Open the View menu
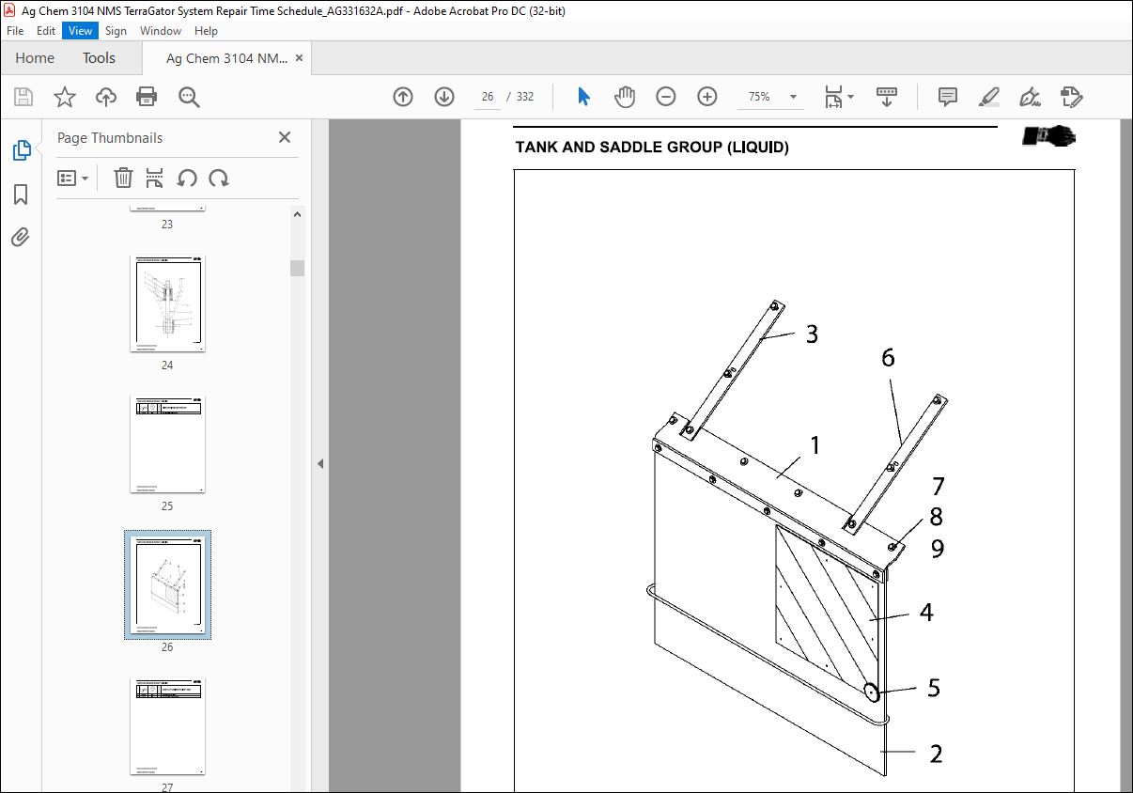This screenshot has width=1133, height=793. click(80, 31)
